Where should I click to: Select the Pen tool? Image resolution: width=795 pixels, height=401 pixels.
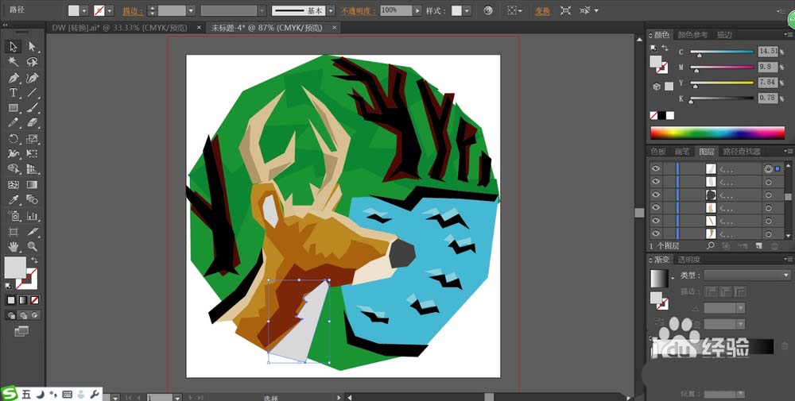pos(14,78)
